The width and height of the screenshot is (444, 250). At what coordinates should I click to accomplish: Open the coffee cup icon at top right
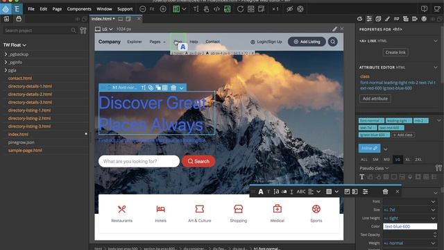point(437,9)
